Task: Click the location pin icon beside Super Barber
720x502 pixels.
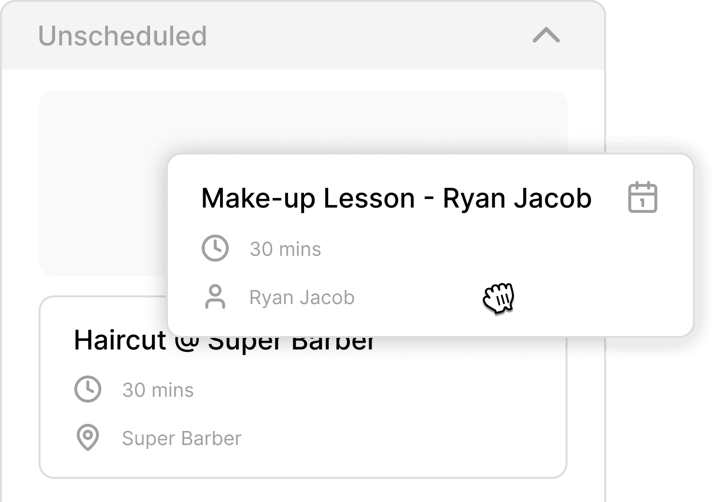Action: point(87,438)
